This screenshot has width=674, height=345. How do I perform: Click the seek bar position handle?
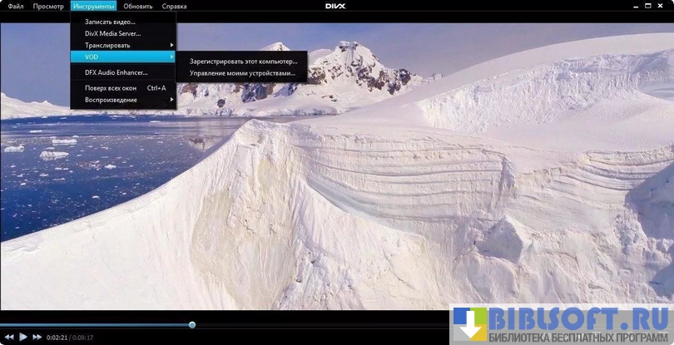[192, 325]
